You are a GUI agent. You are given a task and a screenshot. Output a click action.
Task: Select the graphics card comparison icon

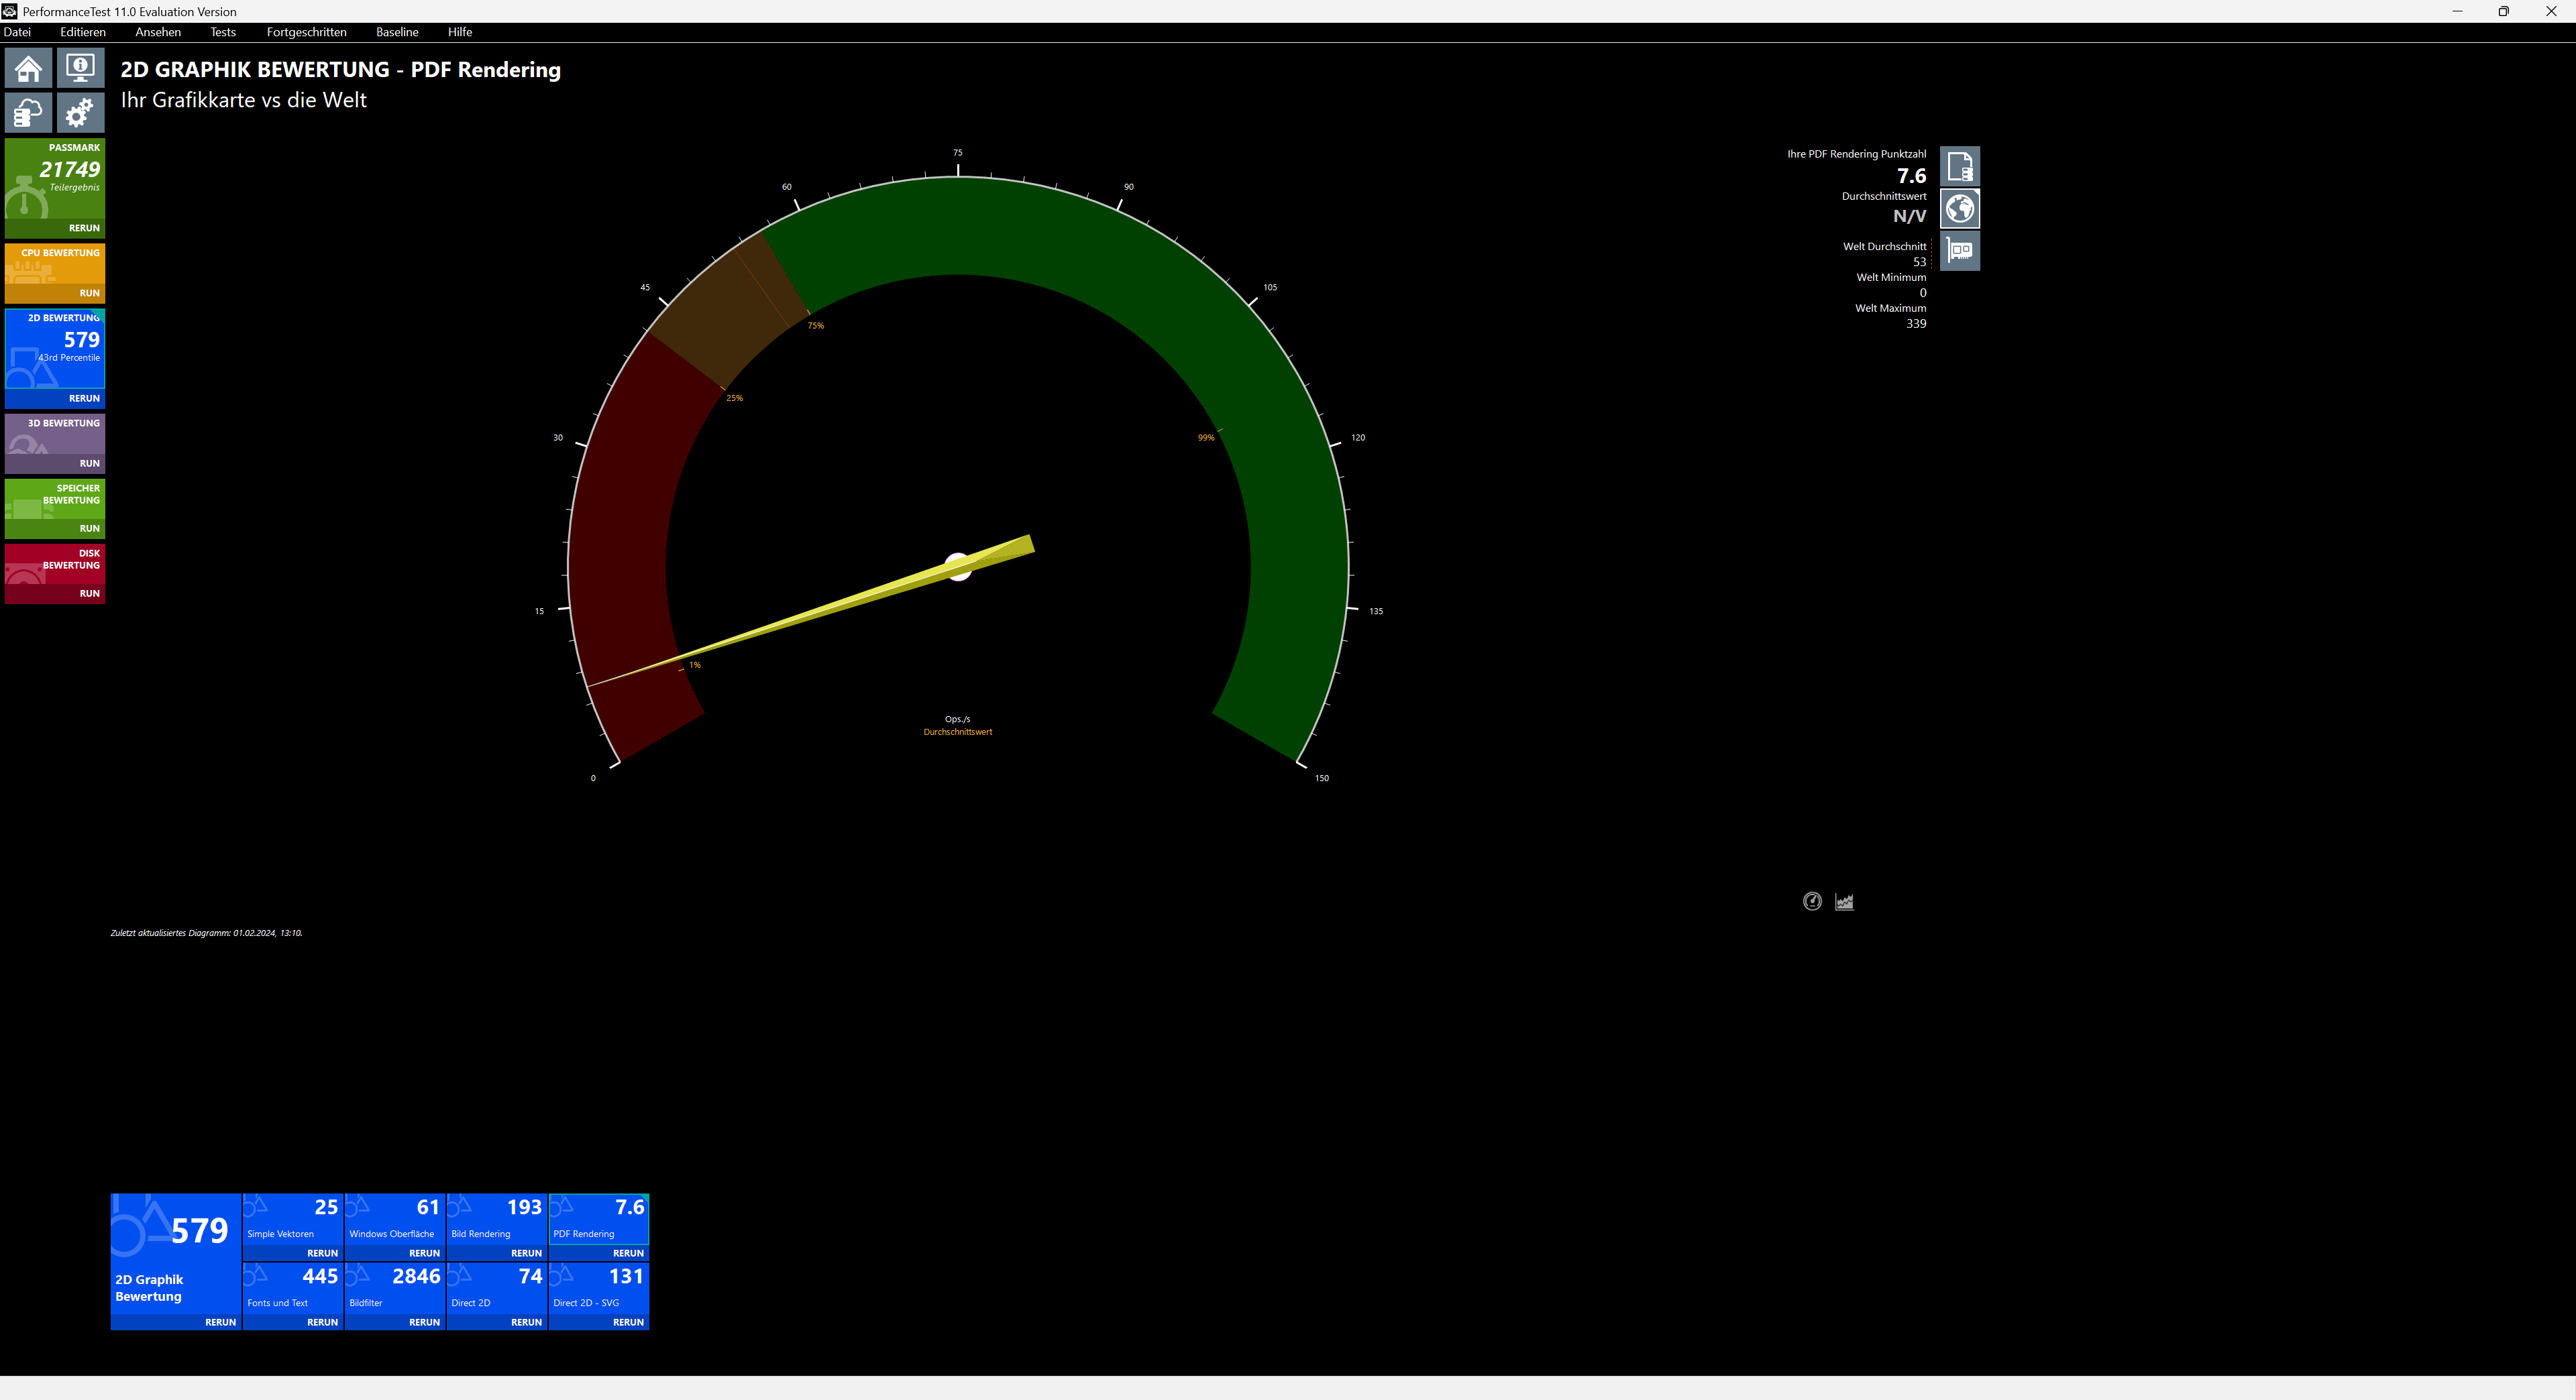click(1959, 251)
